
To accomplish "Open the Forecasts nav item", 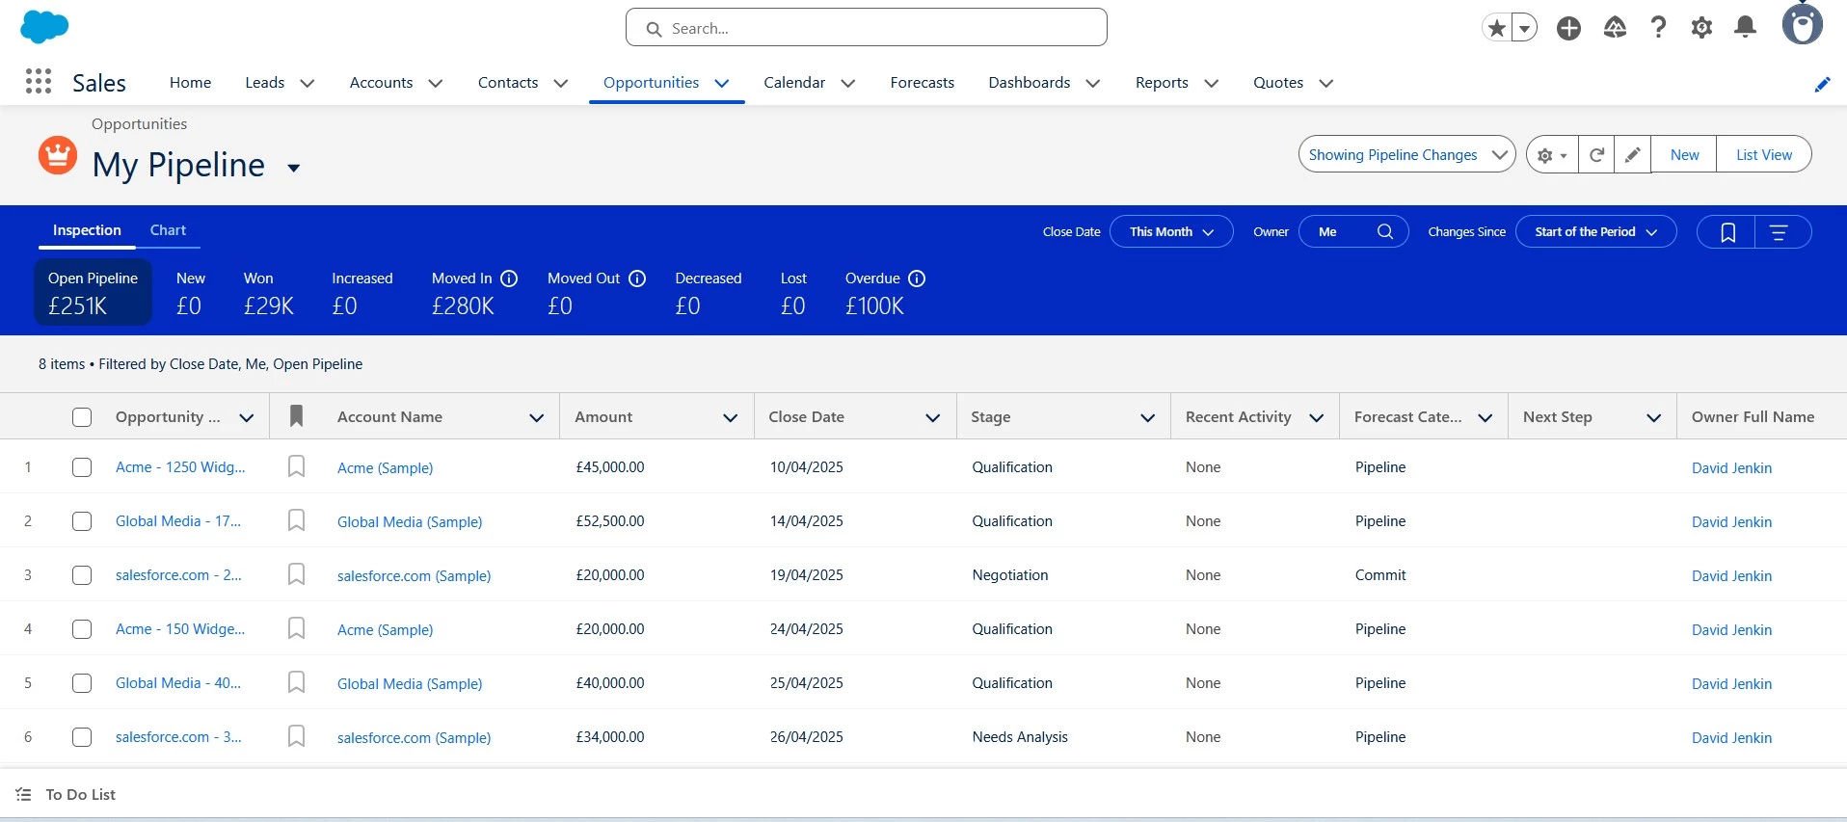I will 922,83.
